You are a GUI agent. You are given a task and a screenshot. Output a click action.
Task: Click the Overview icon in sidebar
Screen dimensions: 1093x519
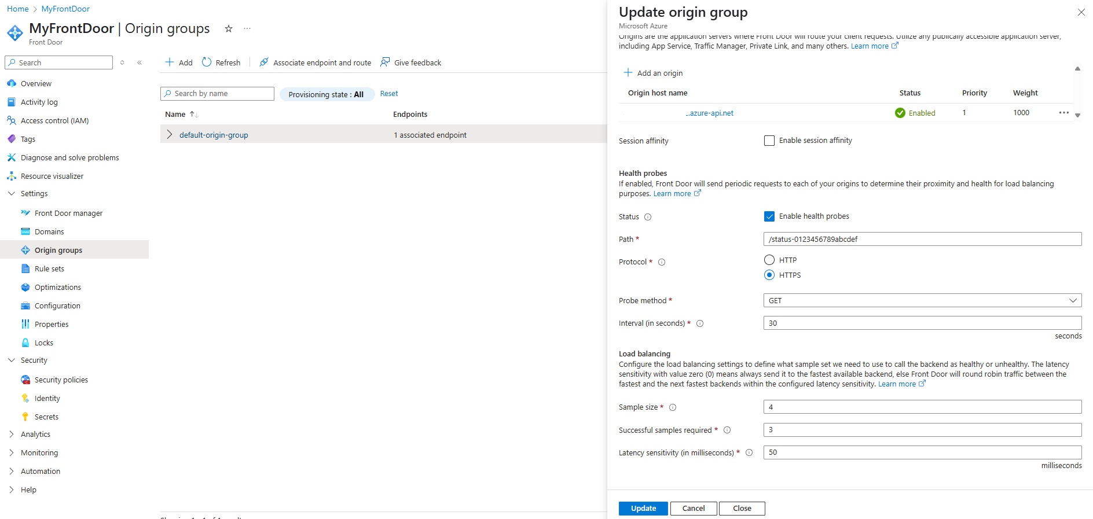tap(12, 83)
